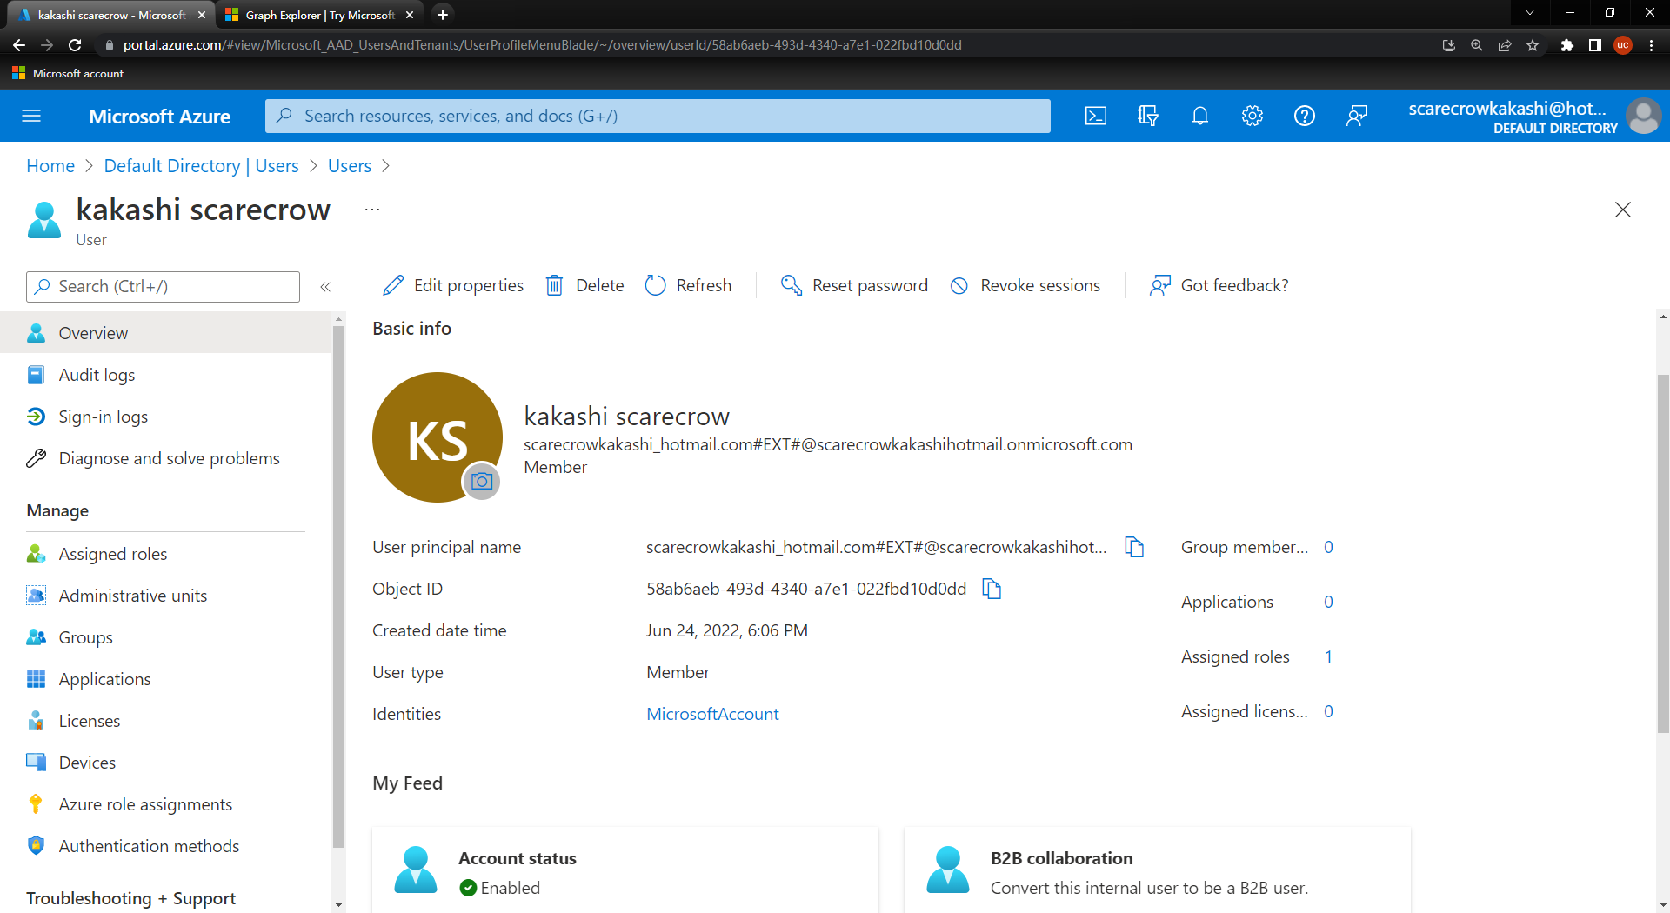Close the user profile blade
This screenshot has height=913, width=1670.
click(1623, 210)
